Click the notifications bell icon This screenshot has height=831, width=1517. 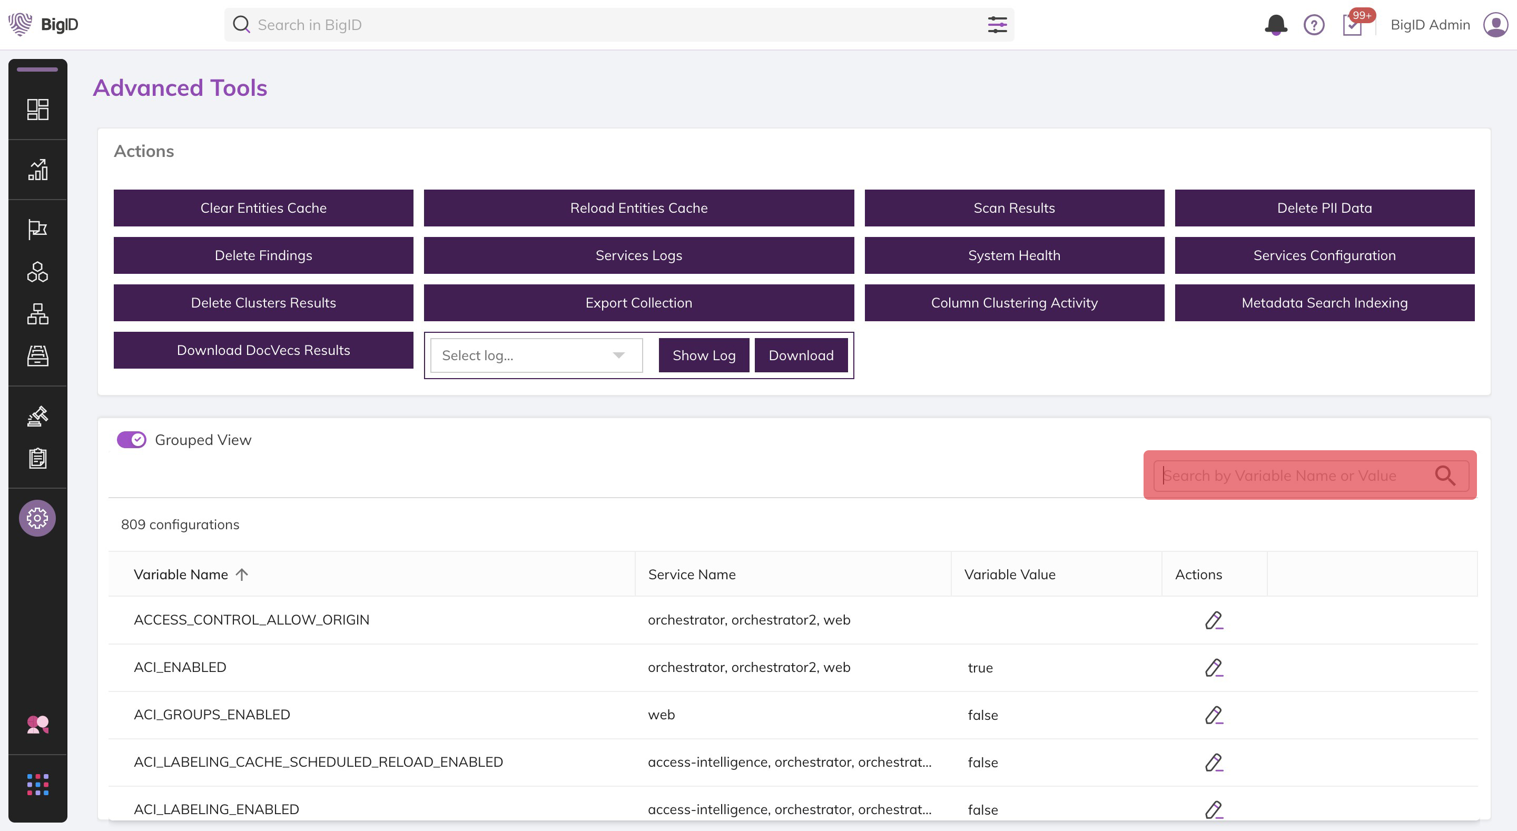tap(1276, 25)
